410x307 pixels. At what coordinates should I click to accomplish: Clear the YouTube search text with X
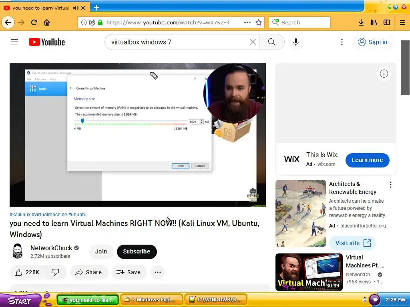pos(252,42)
